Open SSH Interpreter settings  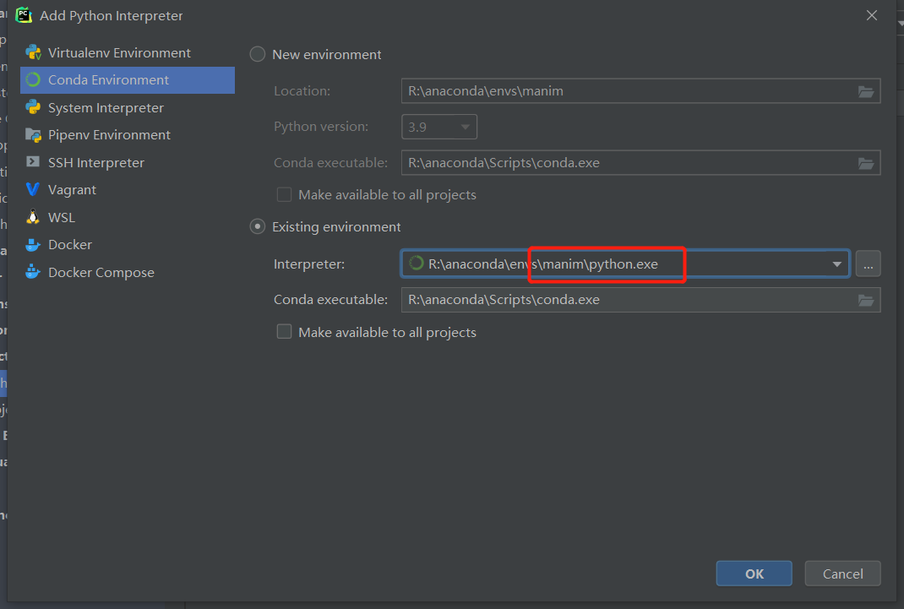pyautogui.click(x=128, y=162)
